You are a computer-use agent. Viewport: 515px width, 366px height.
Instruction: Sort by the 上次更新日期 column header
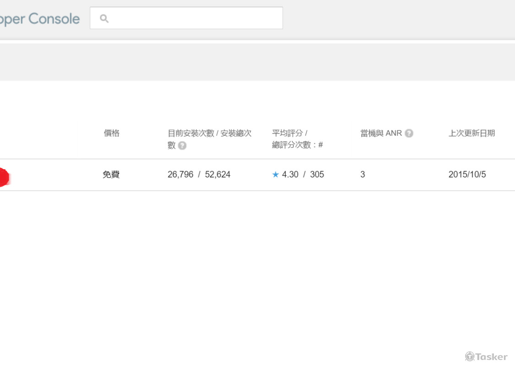tap(472, 133)
